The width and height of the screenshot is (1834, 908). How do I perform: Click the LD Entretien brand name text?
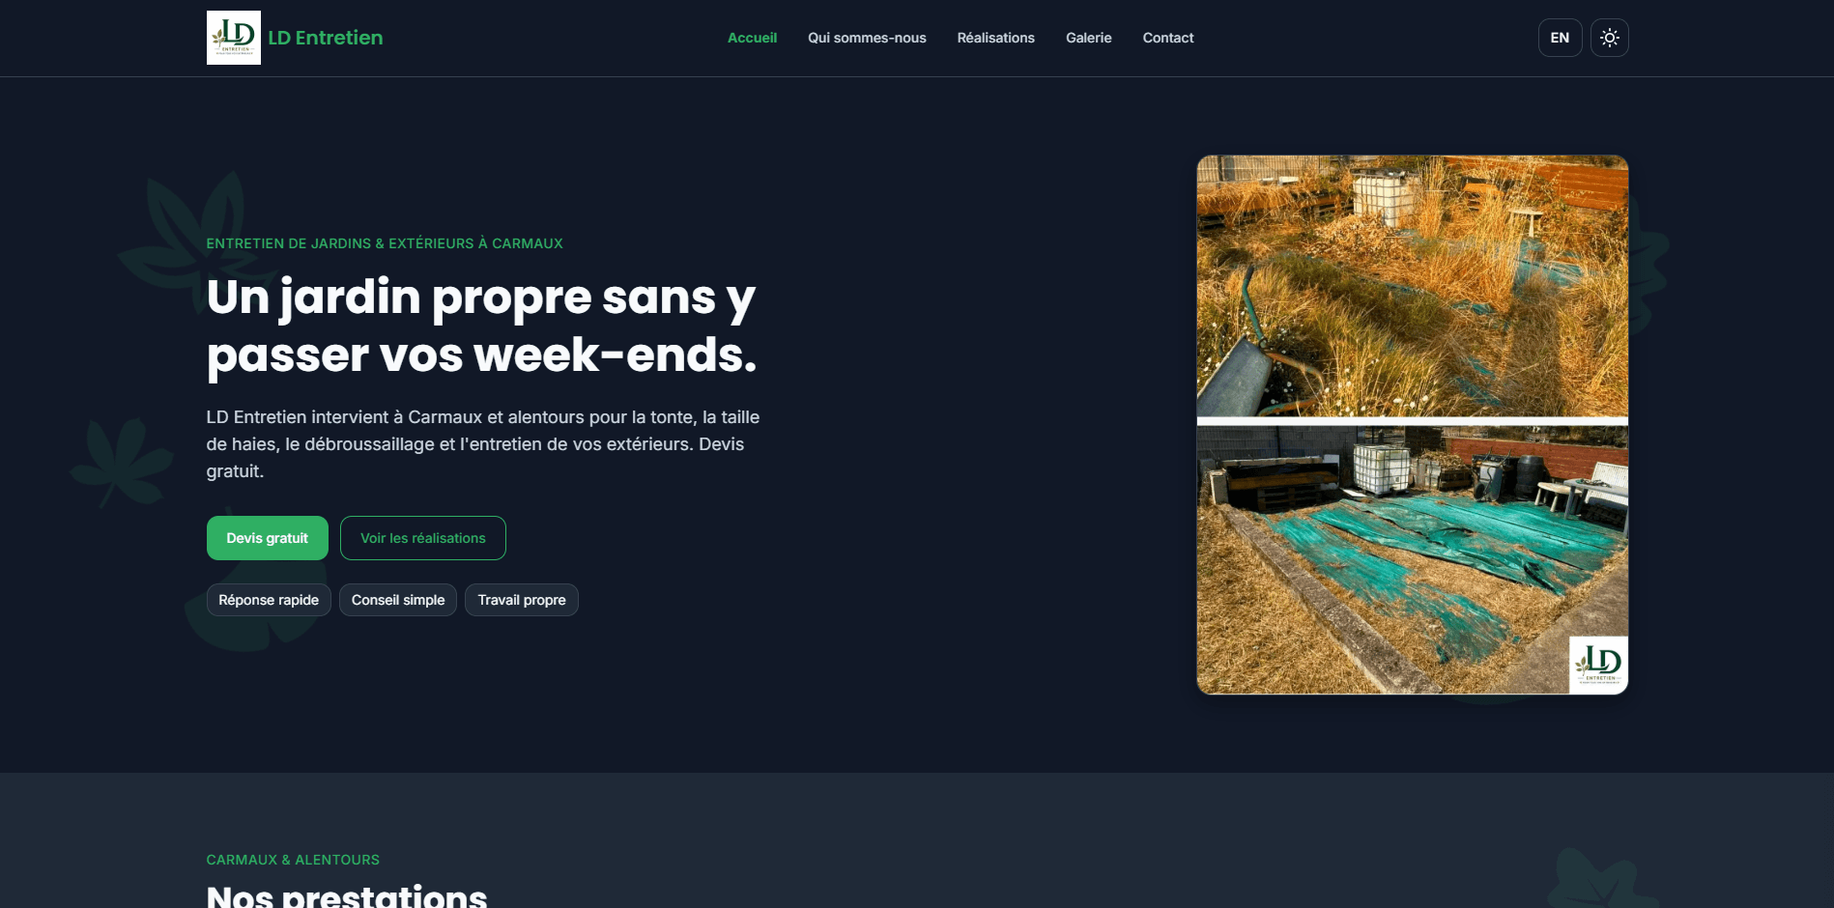(x=325, y=38)
